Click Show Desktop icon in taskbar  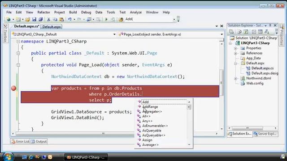click(x=24, y=157)
